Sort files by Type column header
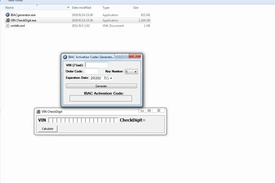This screenshot has height=183, width=275. [x=106, y=8]
